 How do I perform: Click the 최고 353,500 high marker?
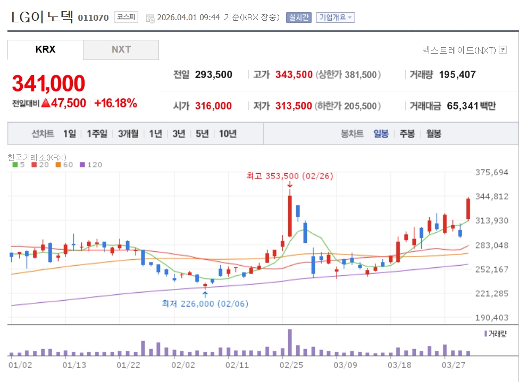(x=289, y=176)
